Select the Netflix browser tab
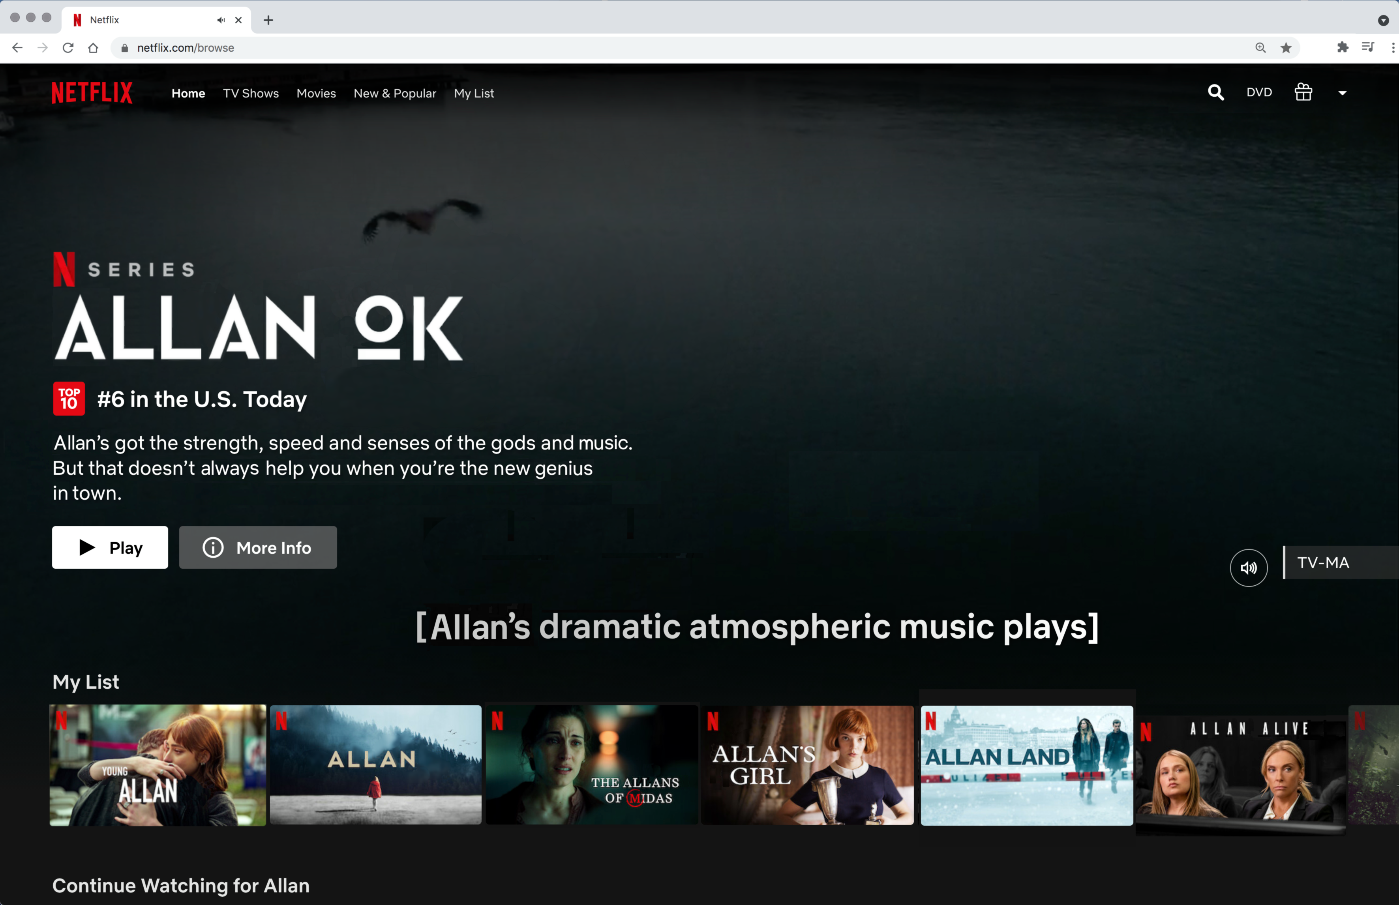 [157, 20]
